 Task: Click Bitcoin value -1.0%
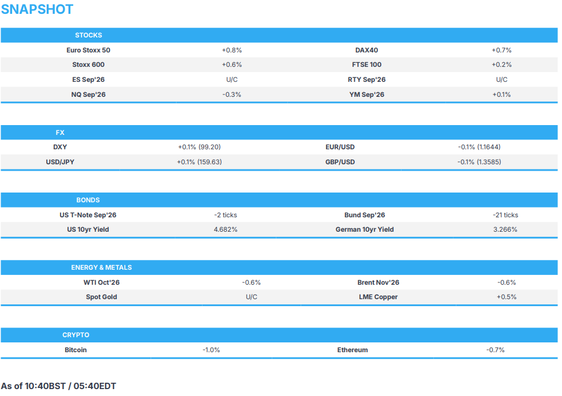211,350
